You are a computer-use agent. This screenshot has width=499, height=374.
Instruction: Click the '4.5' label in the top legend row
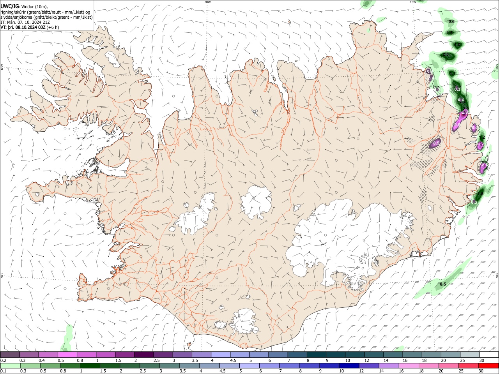coord(233,360)
